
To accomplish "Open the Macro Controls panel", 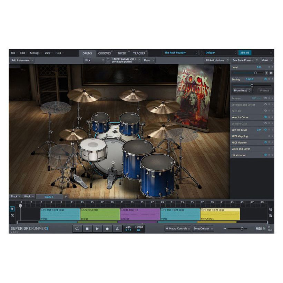I will [x=178, y=229].
